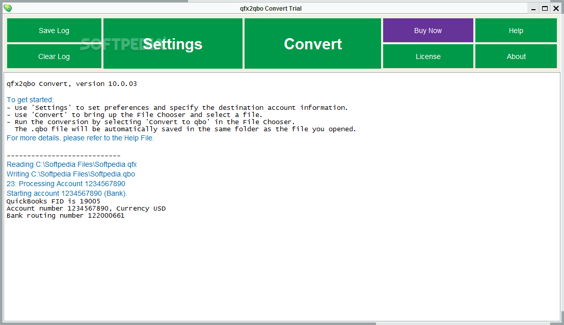This screenshot has height=325, width=564.
Task: Click 'Account number 1234567890, Currency USD' line
Action: pos(86,209)
